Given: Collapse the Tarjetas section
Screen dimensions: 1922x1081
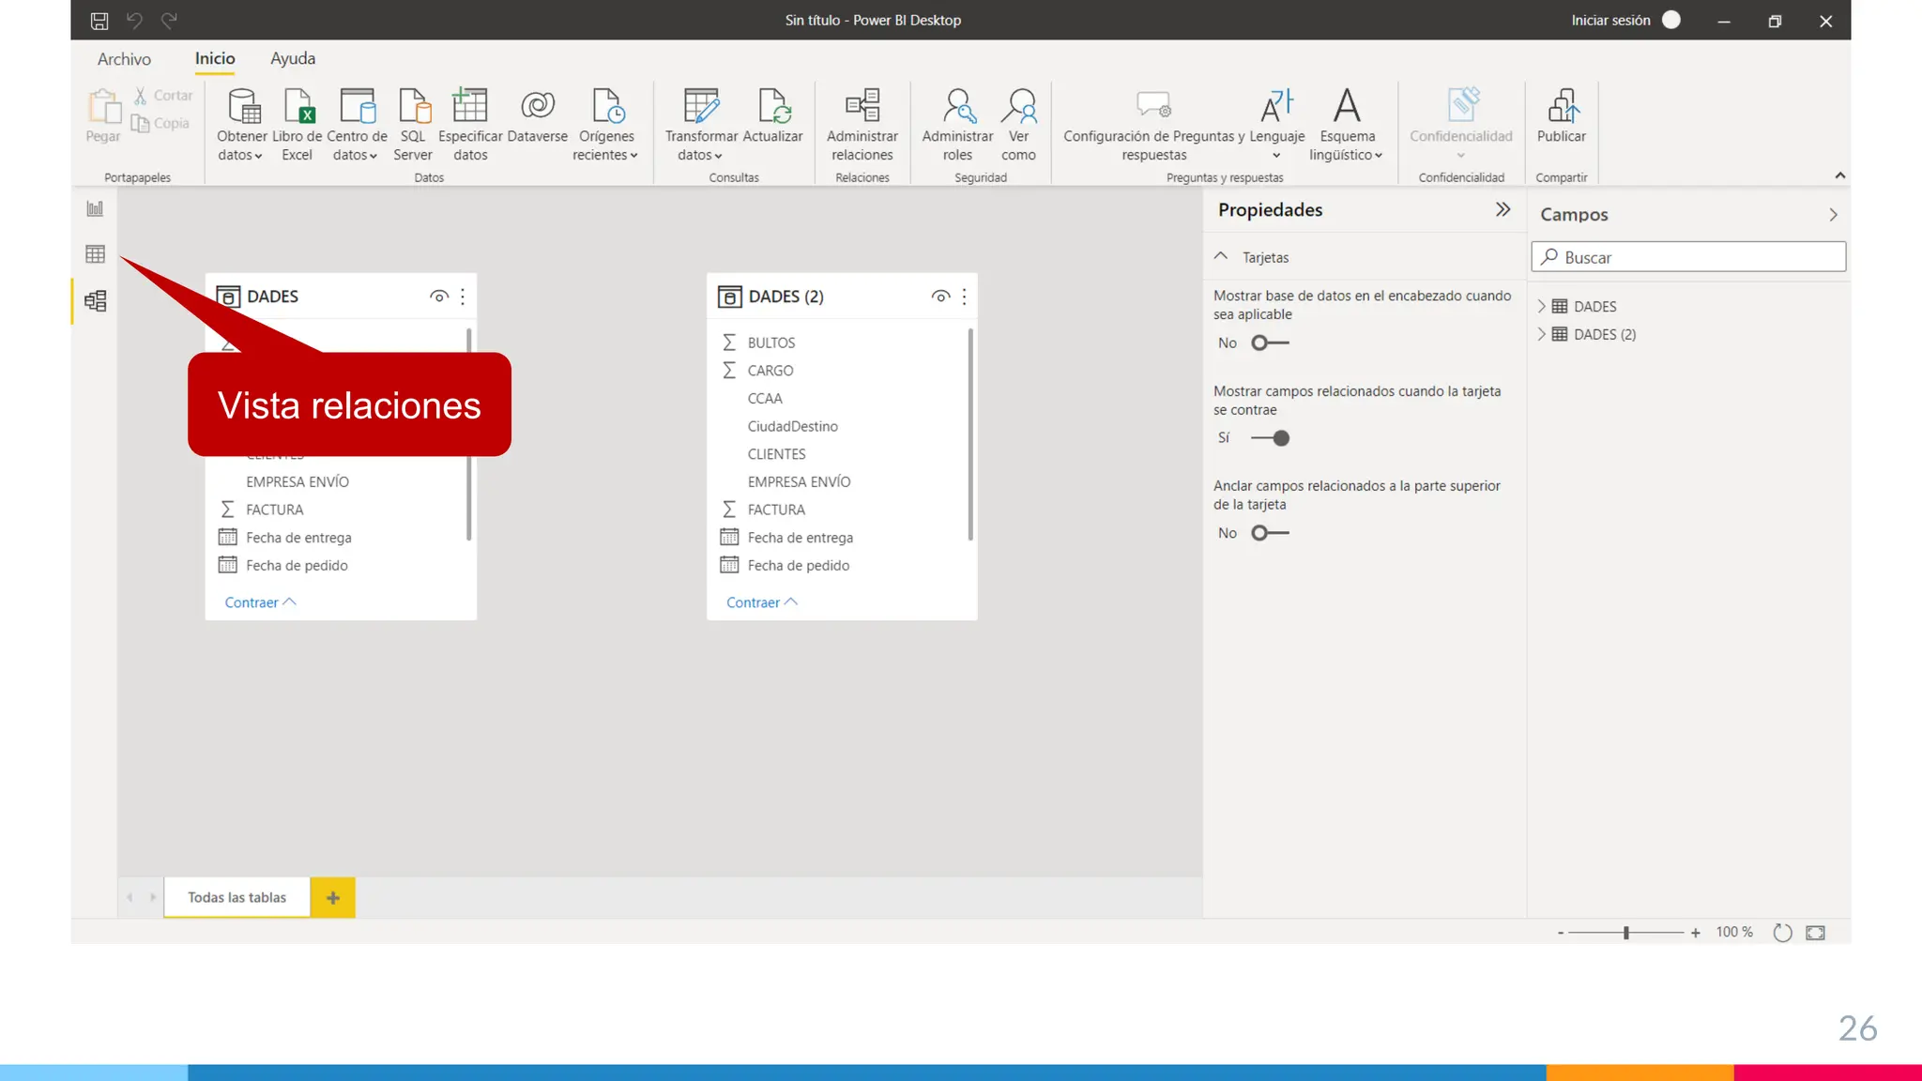Looking at the screenshot, I should [1220, 257].
